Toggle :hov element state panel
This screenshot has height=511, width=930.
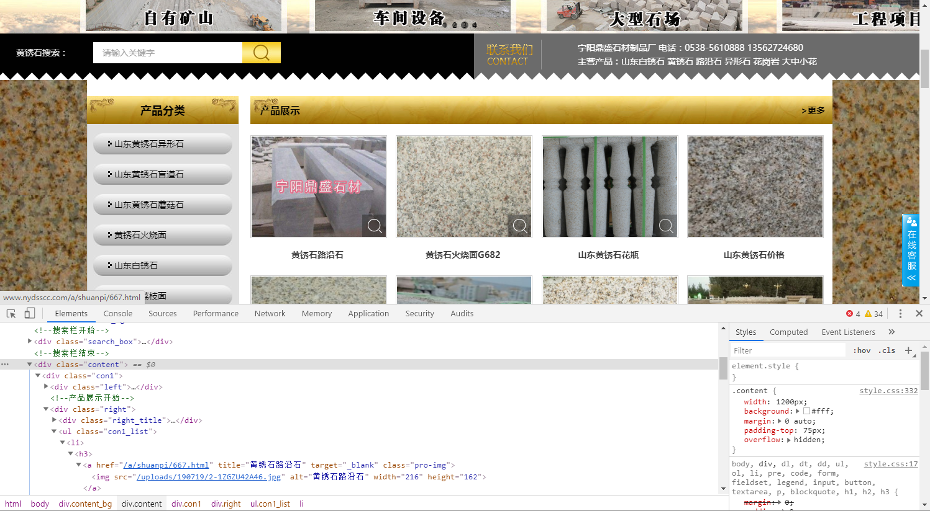(x=862, y=350)
